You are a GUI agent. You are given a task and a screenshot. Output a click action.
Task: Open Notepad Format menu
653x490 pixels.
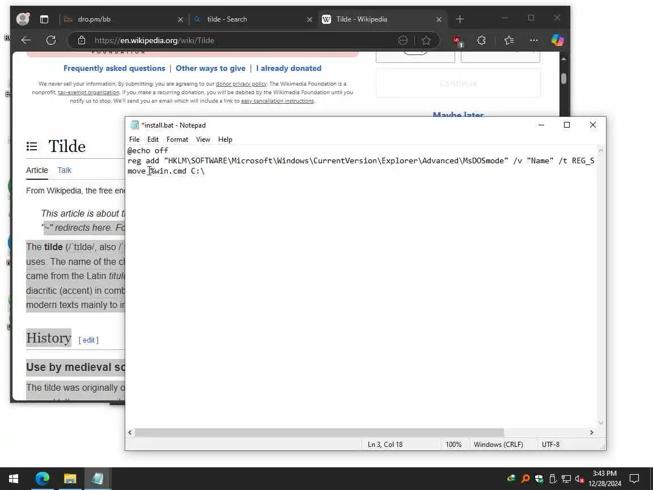pos(177,139)
